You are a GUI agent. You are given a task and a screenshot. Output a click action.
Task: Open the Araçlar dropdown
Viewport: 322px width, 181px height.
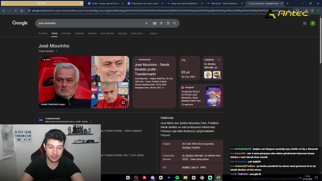point(154,33)
